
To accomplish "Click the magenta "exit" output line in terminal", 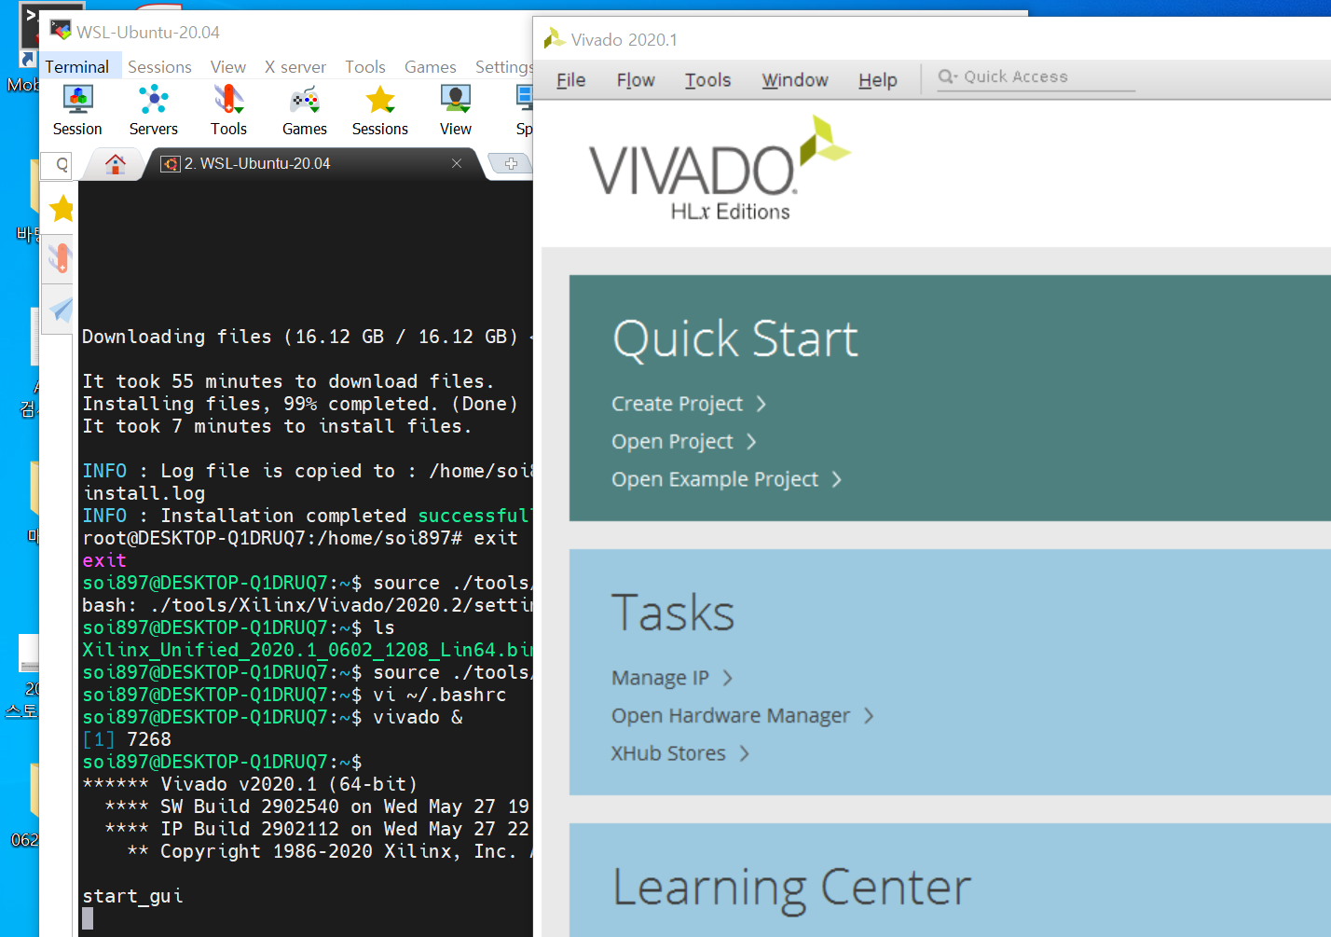I will tap(104, 560).
